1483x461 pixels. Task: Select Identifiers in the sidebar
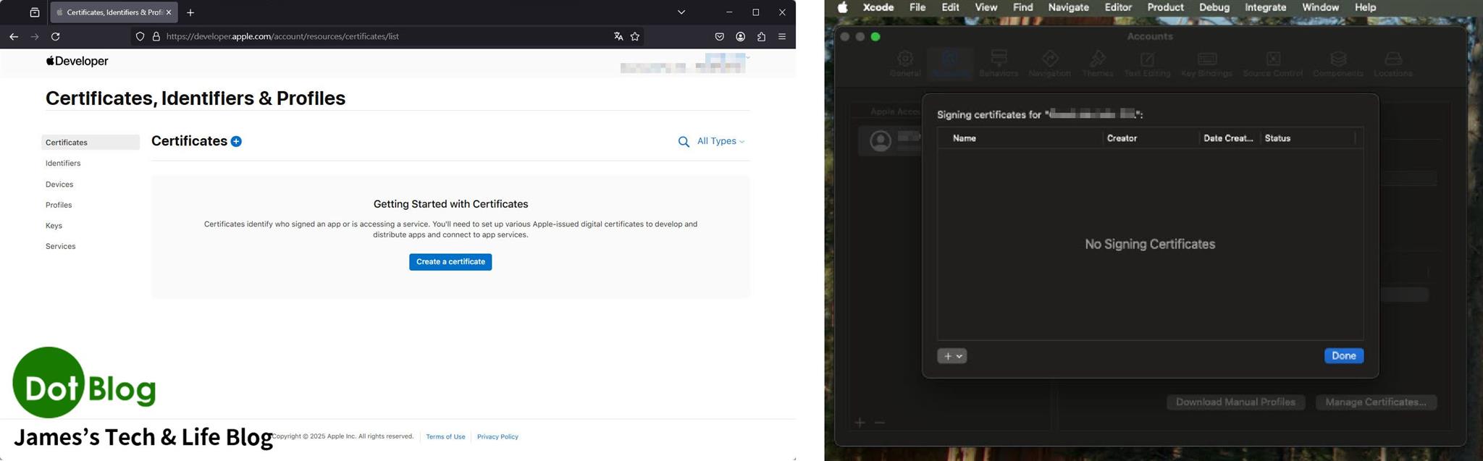point(63,164)
